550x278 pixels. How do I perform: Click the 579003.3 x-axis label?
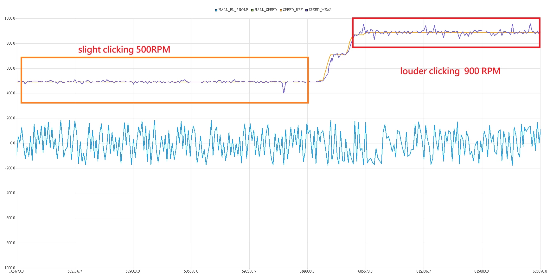(133, 271)
